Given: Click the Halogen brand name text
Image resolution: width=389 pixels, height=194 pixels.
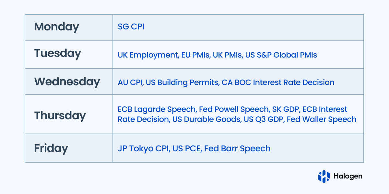Looking at the screenshot, I should coord(348,176).
